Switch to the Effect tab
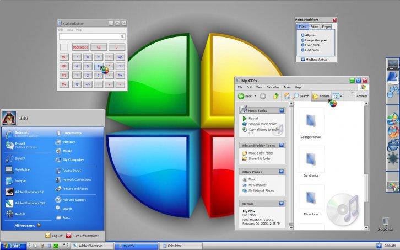Viewport: 400px width, 250px height. [315, 26]
